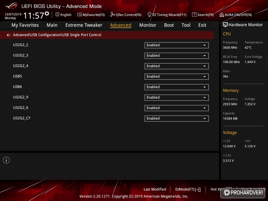Open the clock settings gear icon
The width and height of the screenshot is (268, 201).
pos(47,14)
